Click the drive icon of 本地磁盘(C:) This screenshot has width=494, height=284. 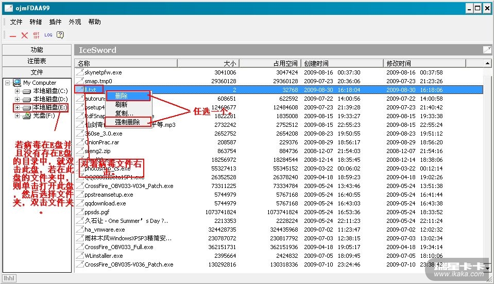click(27, 91)
